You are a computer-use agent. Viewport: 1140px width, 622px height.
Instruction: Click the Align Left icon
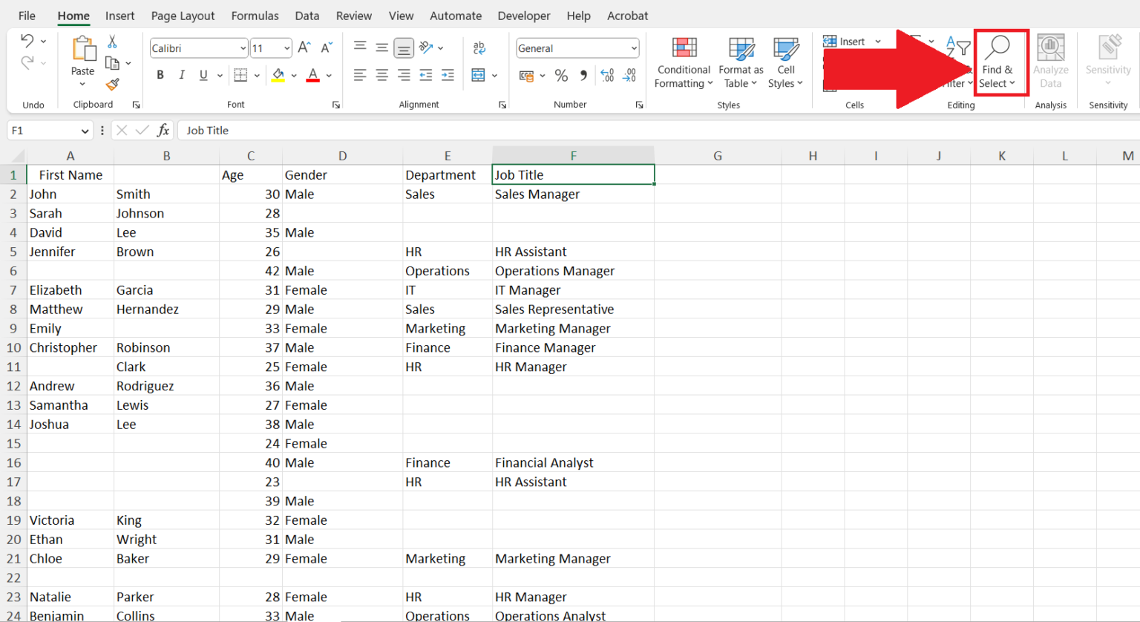pos(360,75)
